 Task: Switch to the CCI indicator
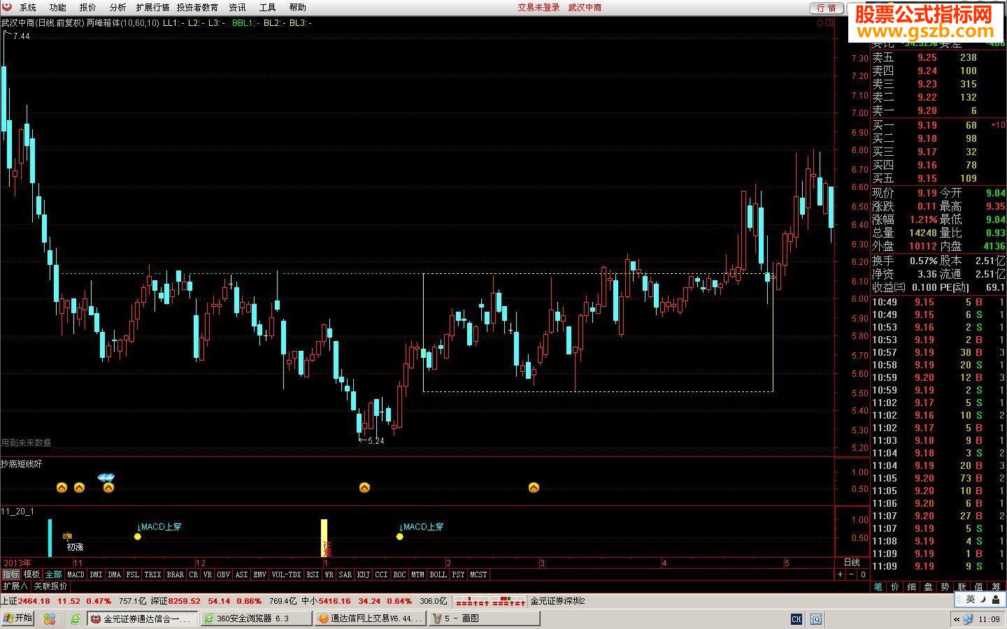coord(381,574)
